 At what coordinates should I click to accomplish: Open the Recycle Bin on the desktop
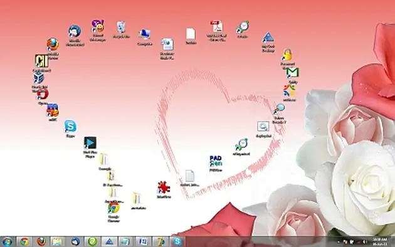tap(121, 27)
